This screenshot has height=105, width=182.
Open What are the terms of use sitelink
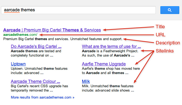point(111,46)
